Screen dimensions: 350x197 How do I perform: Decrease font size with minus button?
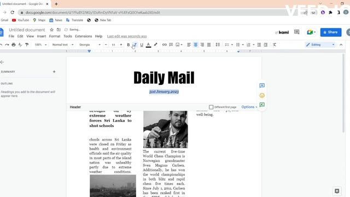tap(106, 45)
